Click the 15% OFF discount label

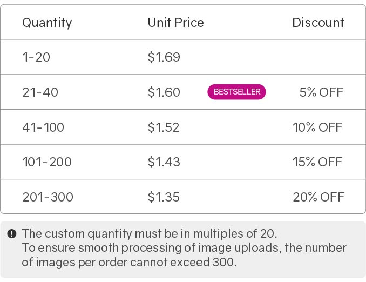(x=317, y=162)
